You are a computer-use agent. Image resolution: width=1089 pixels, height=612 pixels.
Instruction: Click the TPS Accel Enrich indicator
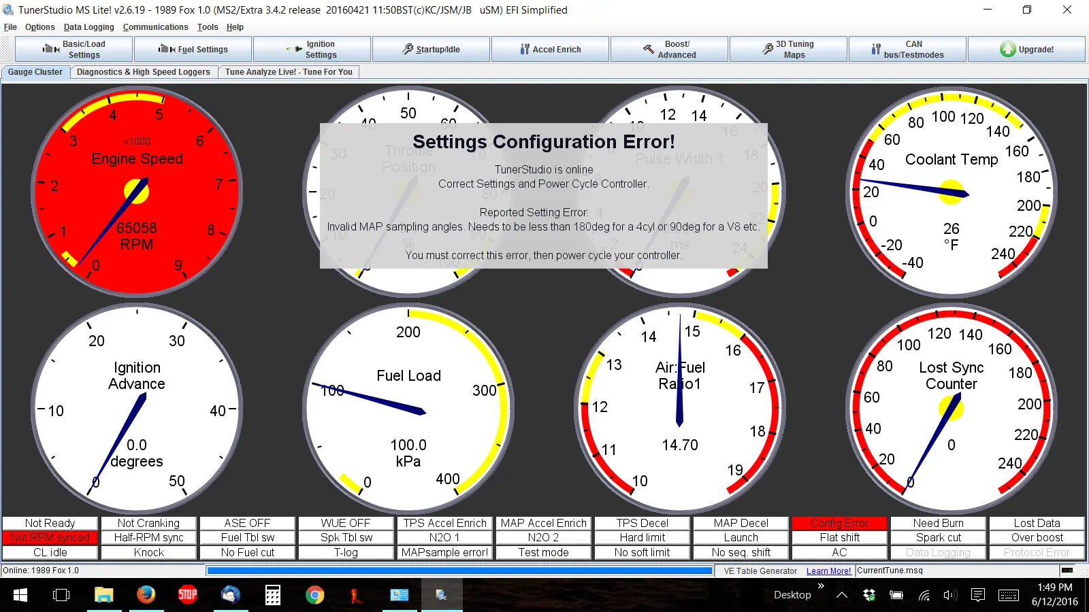pyautogui.click(x=445, y=523)
